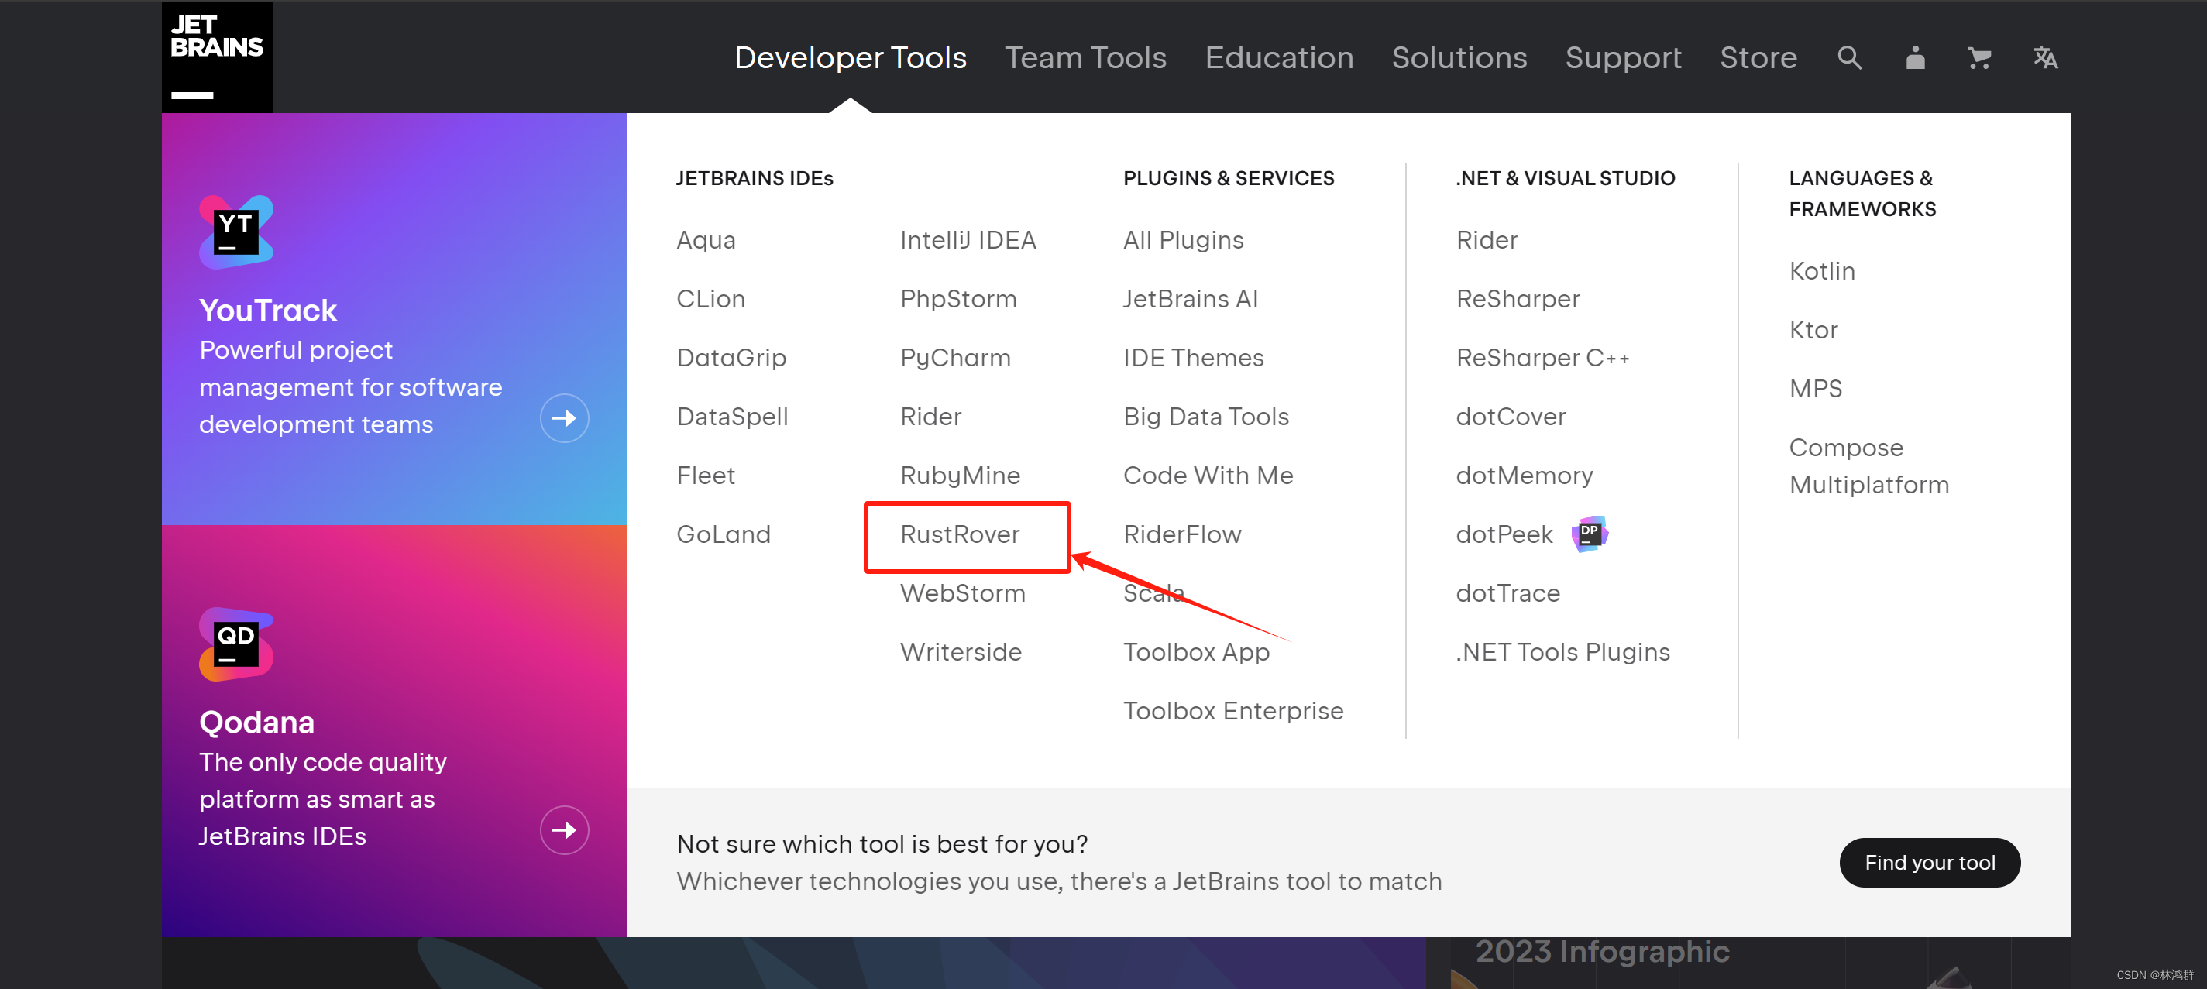Viewport: 2207px width, 989px height.
Task: Open Rider under JetBrains IDEs
Action: 930,417
